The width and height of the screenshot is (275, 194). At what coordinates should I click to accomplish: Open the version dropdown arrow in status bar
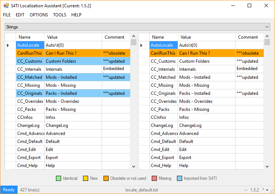(x=267, y=190)
